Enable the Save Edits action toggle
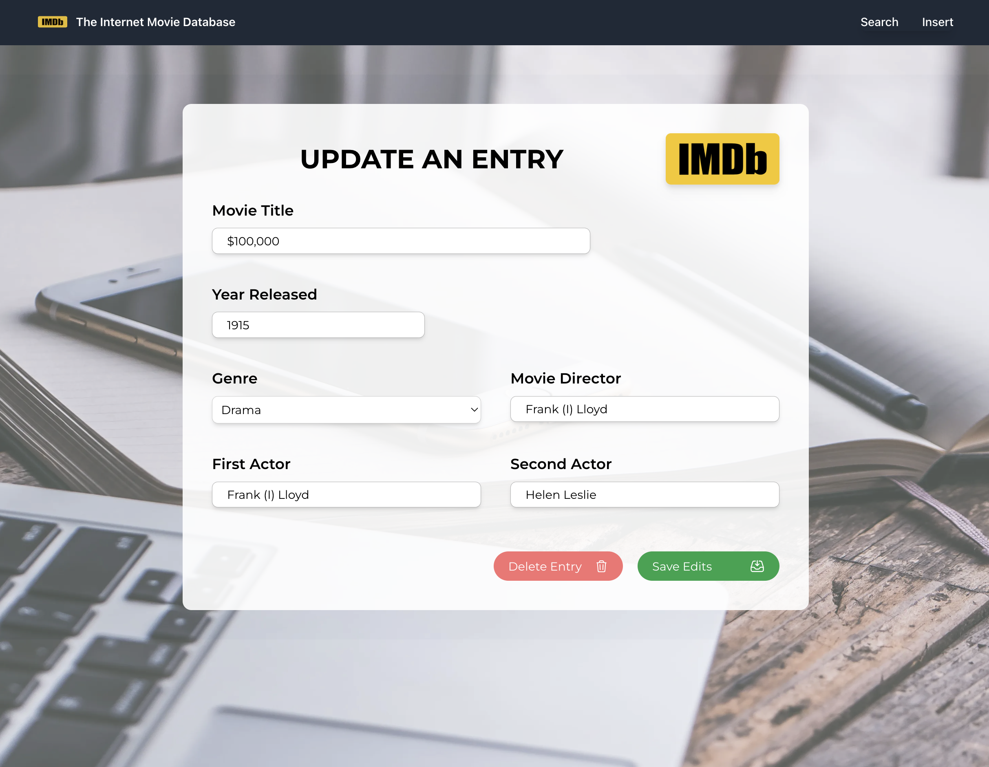The width and height of the screenshot is (989, 767). [708, 566]
